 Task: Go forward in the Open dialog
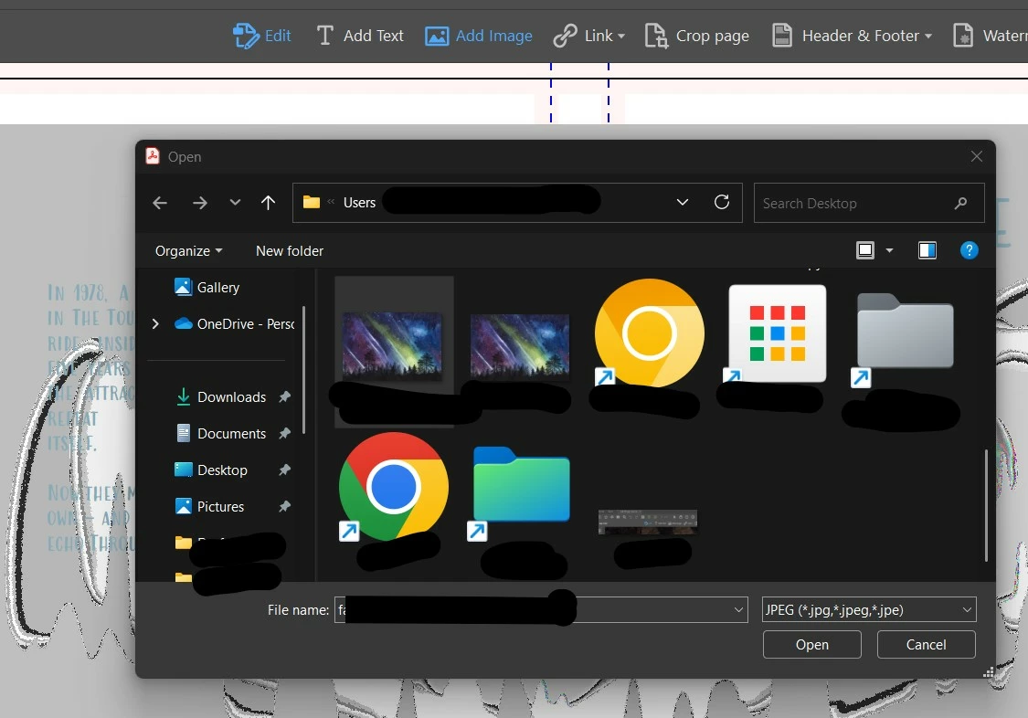tap(200, 203)
